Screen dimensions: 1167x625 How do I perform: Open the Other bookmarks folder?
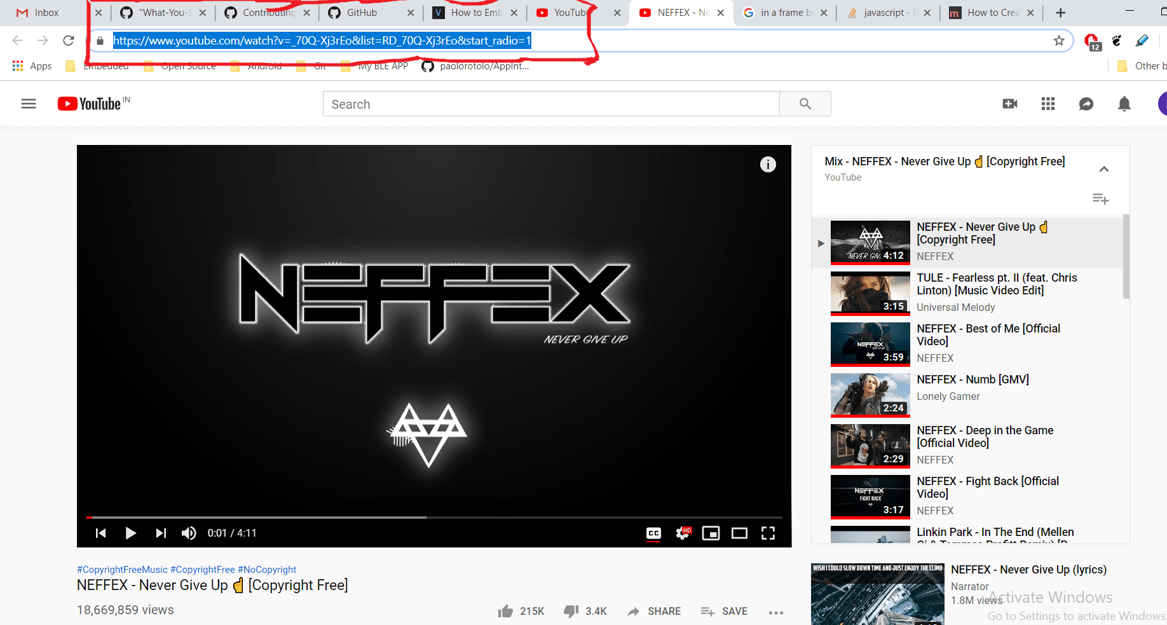coord(1142,66)
